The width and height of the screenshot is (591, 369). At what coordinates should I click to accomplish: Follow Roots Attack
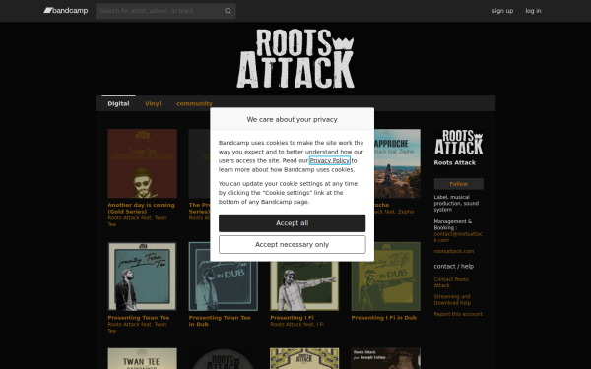click(459, 184)
